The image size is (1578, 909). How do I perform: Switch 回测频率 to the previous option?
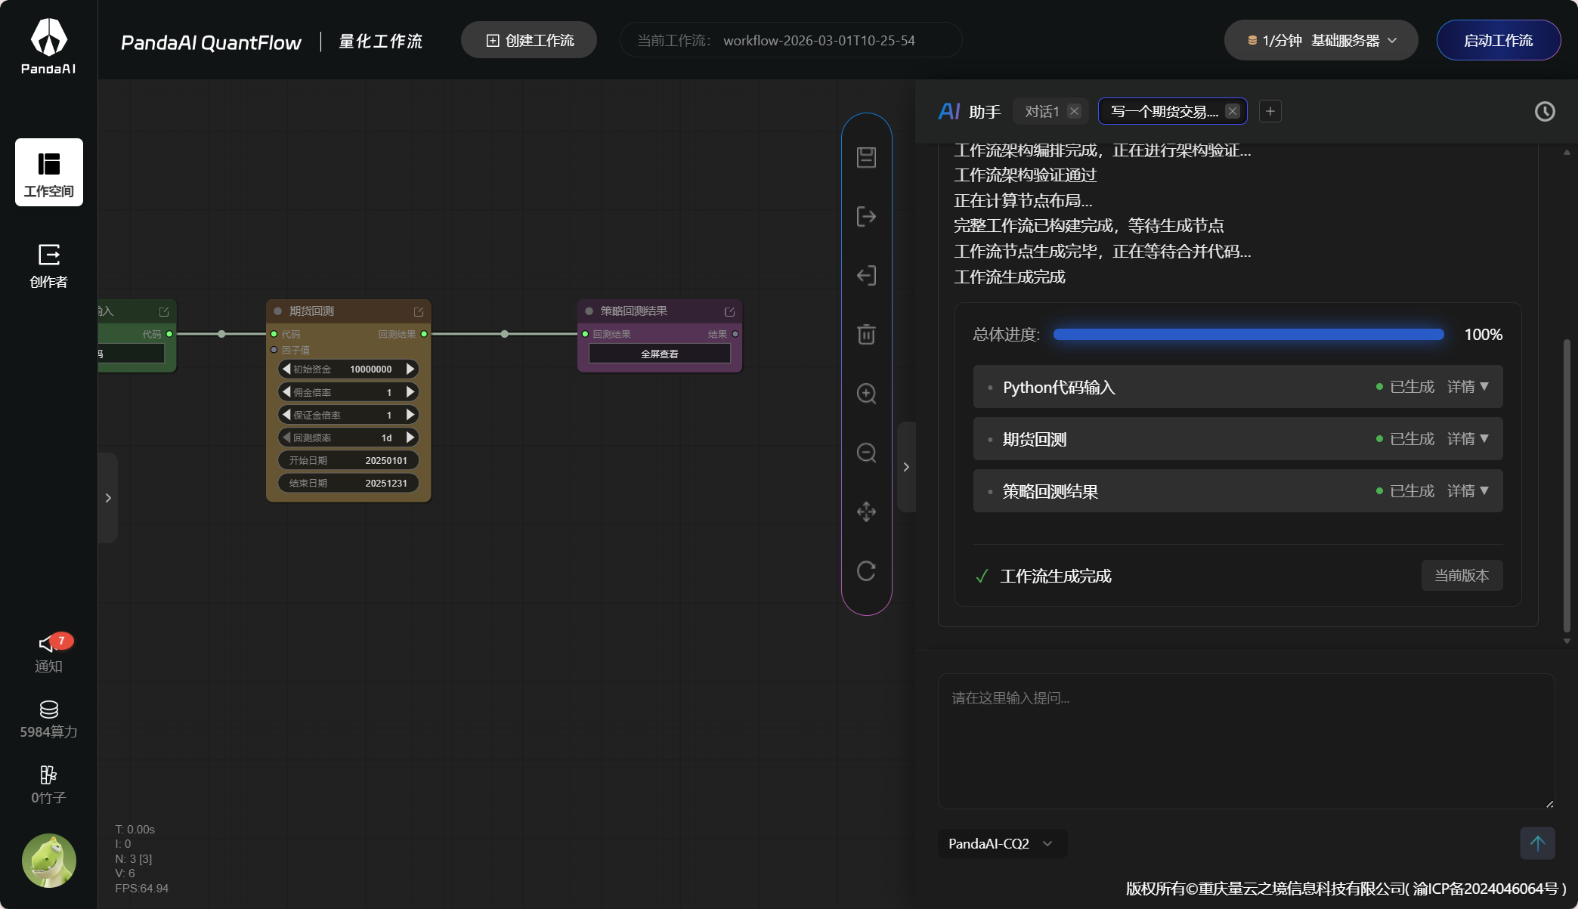(286, 437)
